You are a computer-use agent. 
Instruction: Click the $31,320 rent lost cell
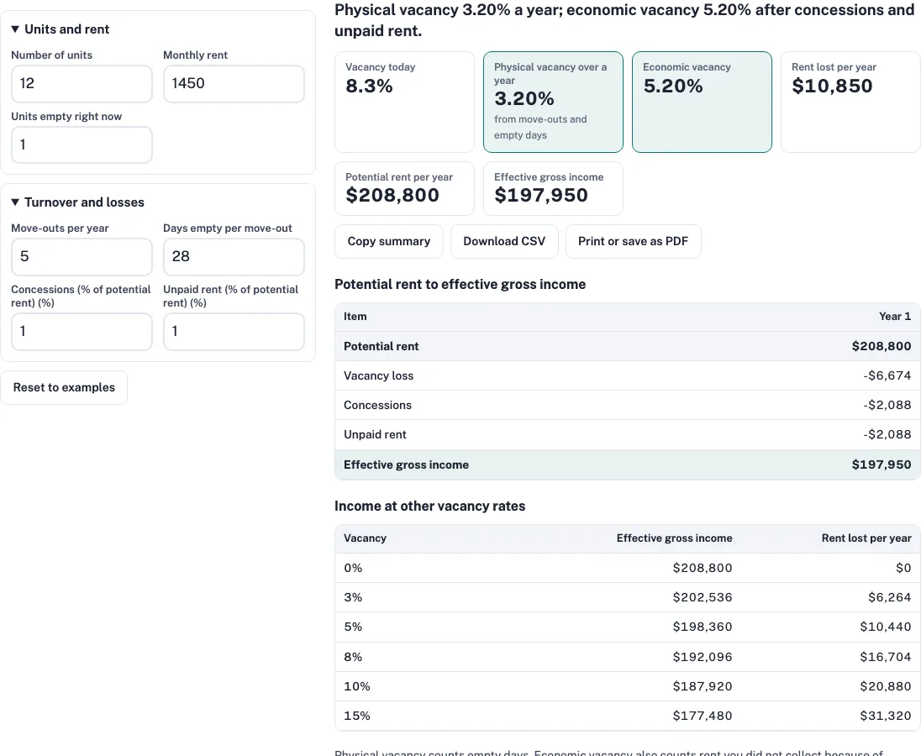(x=886, y=716)
